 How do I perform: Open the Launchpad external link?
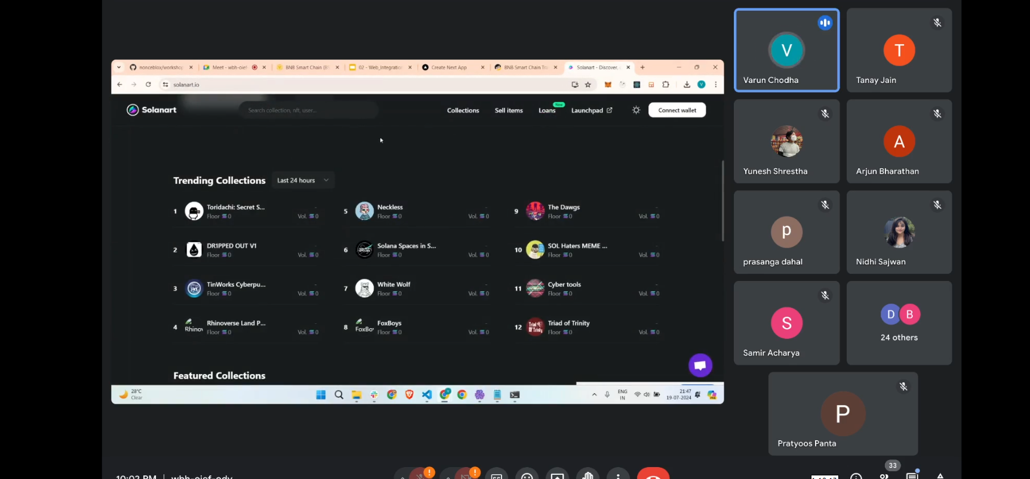(x=592, y=110)
